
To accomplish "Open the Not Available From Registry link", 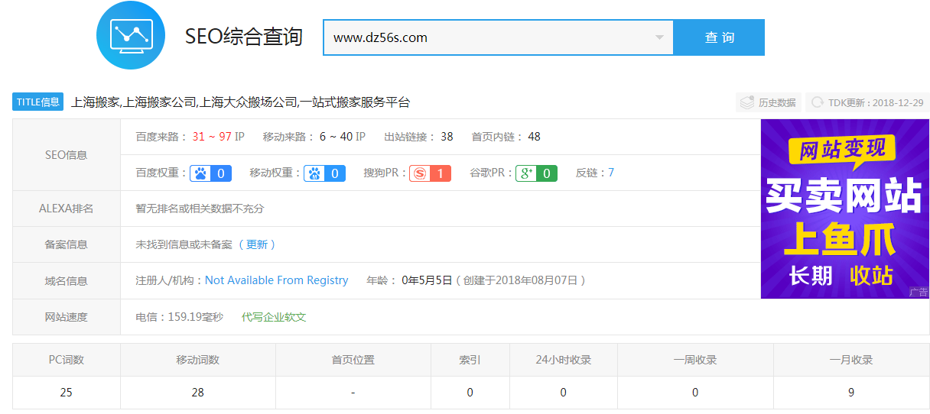I will [276, 280].
